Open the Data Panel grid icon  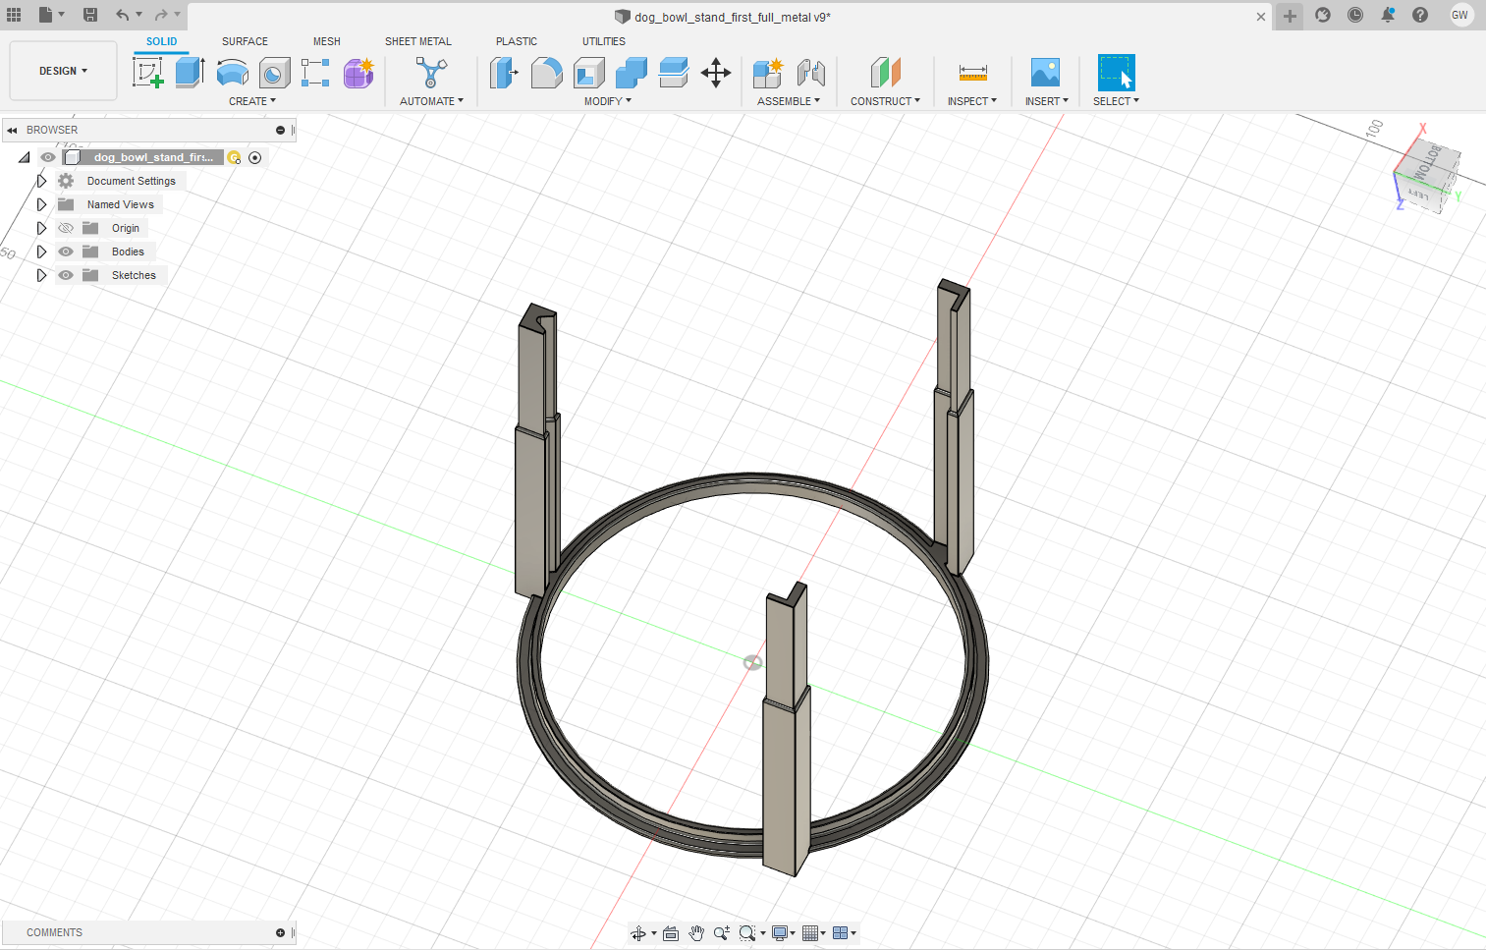tap(14, 15)
